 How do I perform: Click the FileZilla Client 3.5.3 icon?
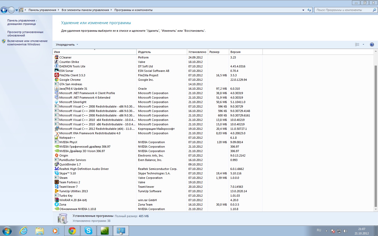(56, 75)
